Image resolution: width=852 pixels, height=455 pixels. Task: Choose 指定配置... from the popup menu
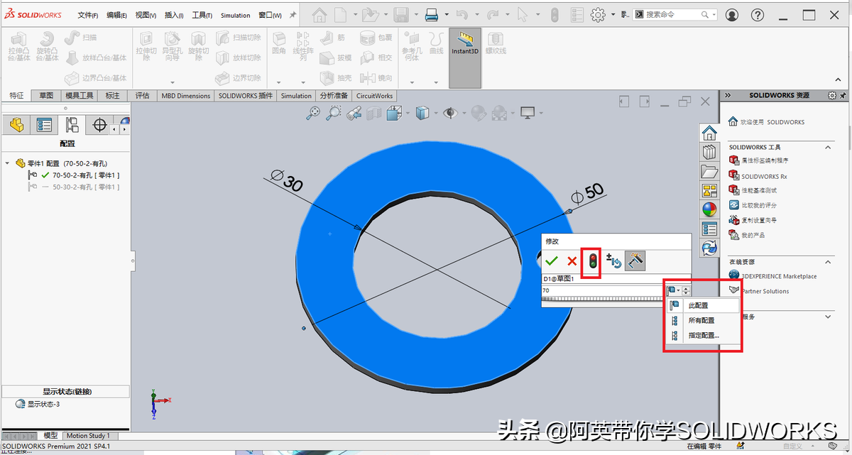coord(703,335)
